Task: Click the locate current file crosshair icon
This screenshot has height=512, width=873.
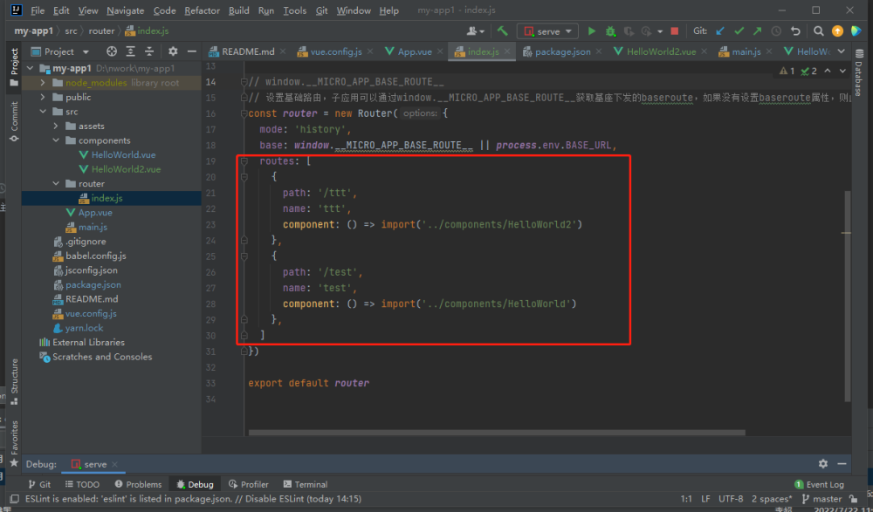Action: click(x=111, y=51)
